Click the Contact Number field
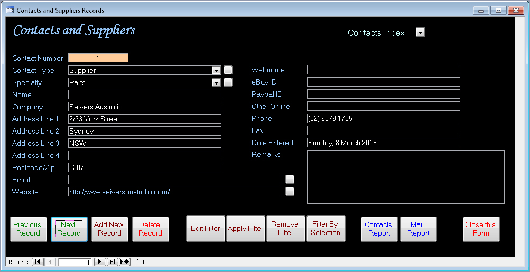This screenshot has height=272, width=530. tap(98, 58)
